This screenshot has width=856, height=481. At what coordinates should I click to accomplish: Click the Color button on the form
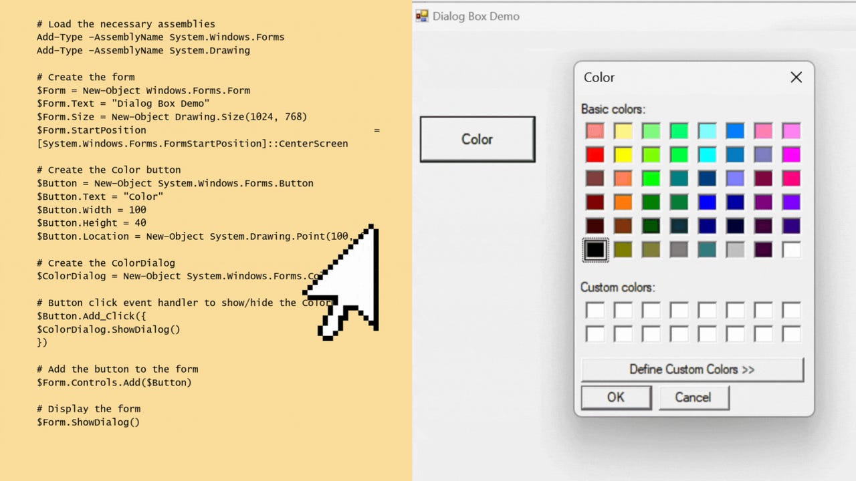click(x=477, y=139)
